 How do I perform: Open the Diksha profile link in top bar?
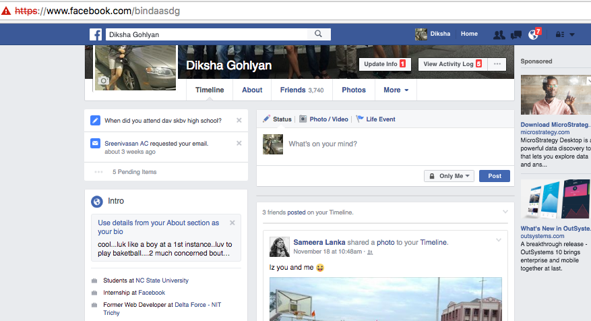pyautogui.click(x=433, y=34)
